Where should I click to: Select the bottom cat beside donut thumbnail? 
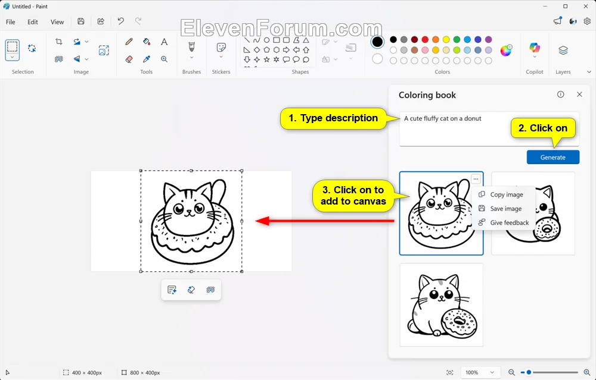441,305
